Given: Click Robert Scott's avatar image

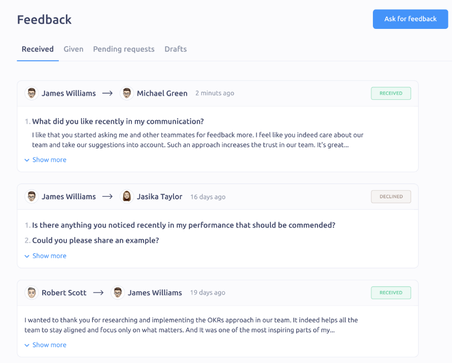Looking at the screenshot, I should 31,293.
